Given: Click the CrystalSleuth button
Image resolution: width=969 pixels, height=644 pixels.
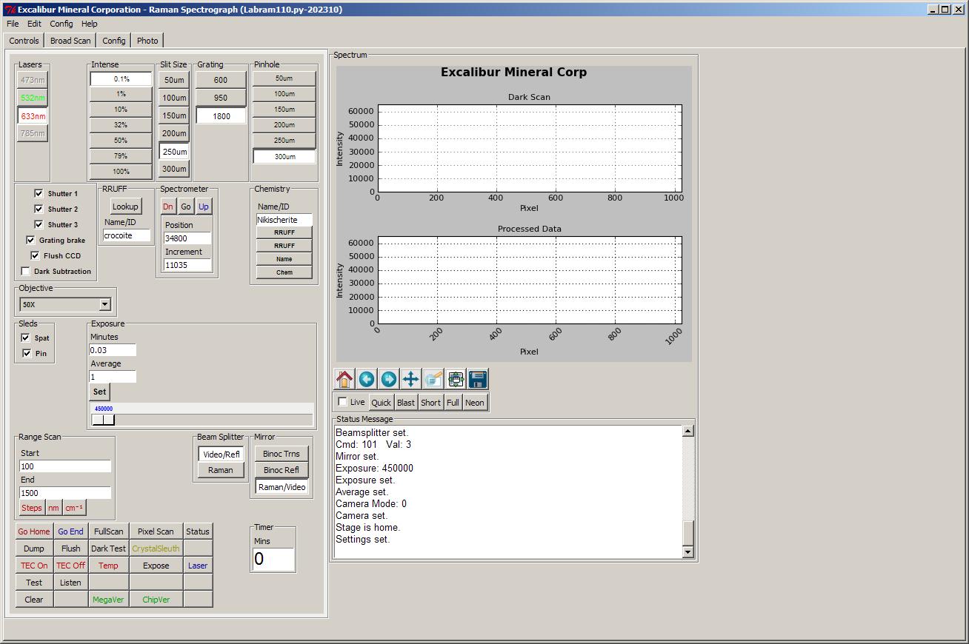Looking at the screenshot, I should pyautogui.click(x=156, y=549).
